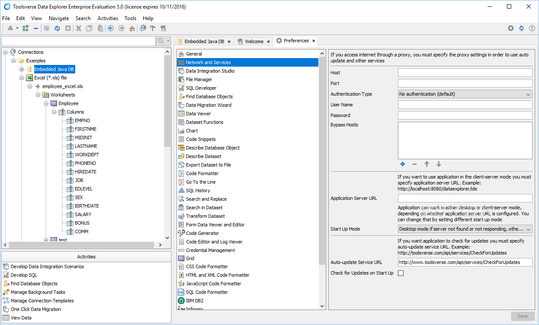Select Credential Management preference category
Image resolution: width=539 pixels, height=325 pixels.
(210, 250)
